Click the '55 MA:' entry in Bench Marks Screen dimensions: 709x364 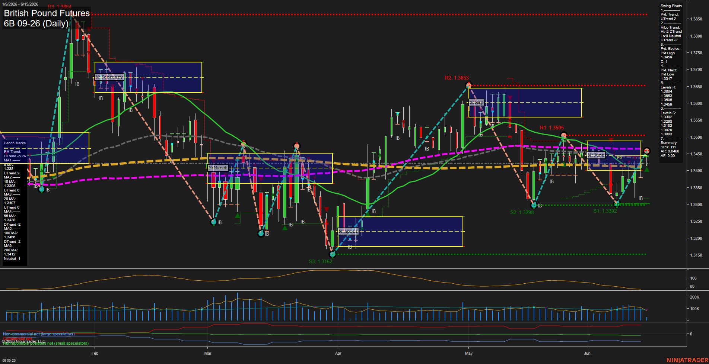point(10,216)
